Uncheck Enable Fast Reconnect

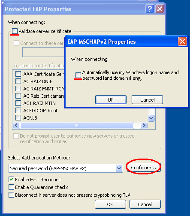coord(11,180)
